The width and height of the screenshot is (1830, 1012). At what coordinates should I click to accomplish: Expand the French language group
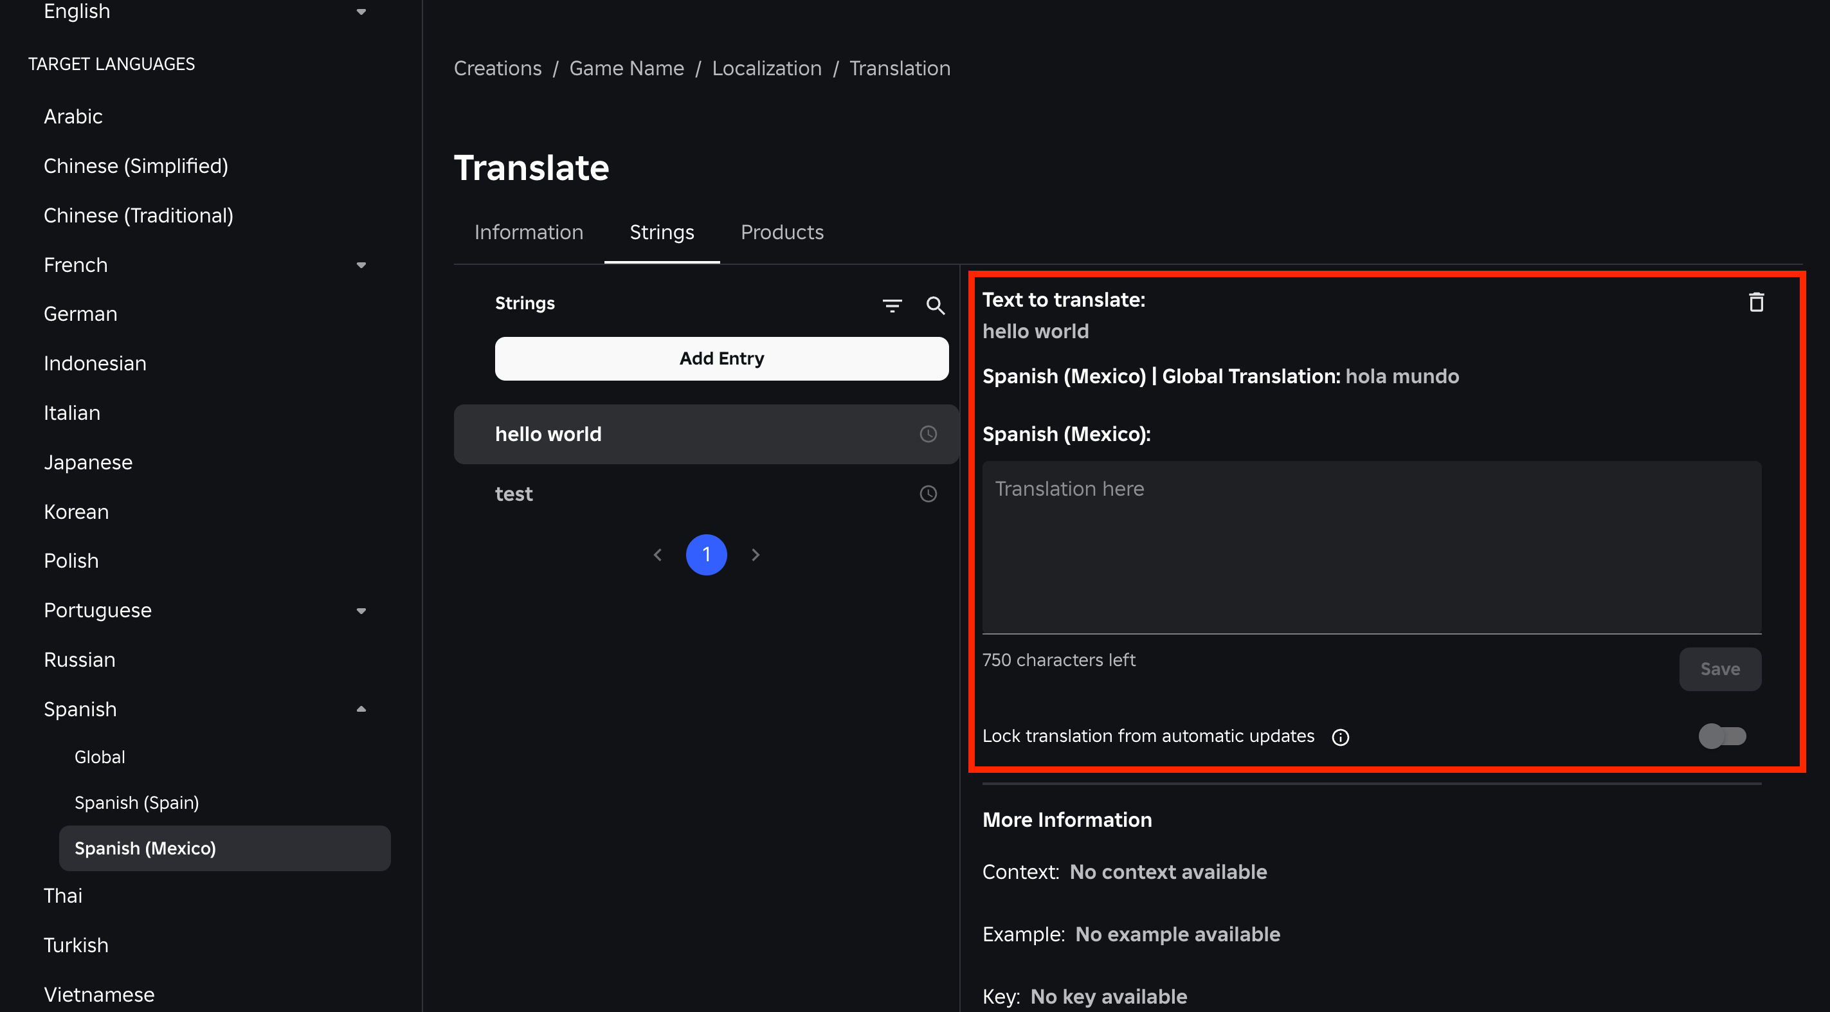pyautogui.click(x=361, y=265)
